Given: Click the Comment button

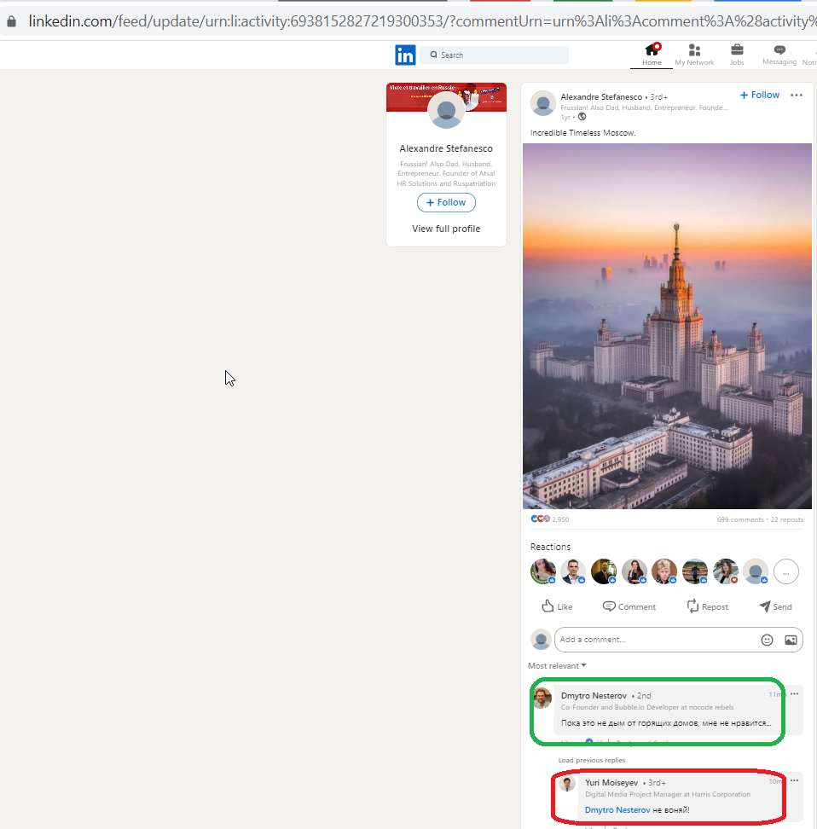Looking at the screenshot, I should pyautogui.click(x=629, y=606).
